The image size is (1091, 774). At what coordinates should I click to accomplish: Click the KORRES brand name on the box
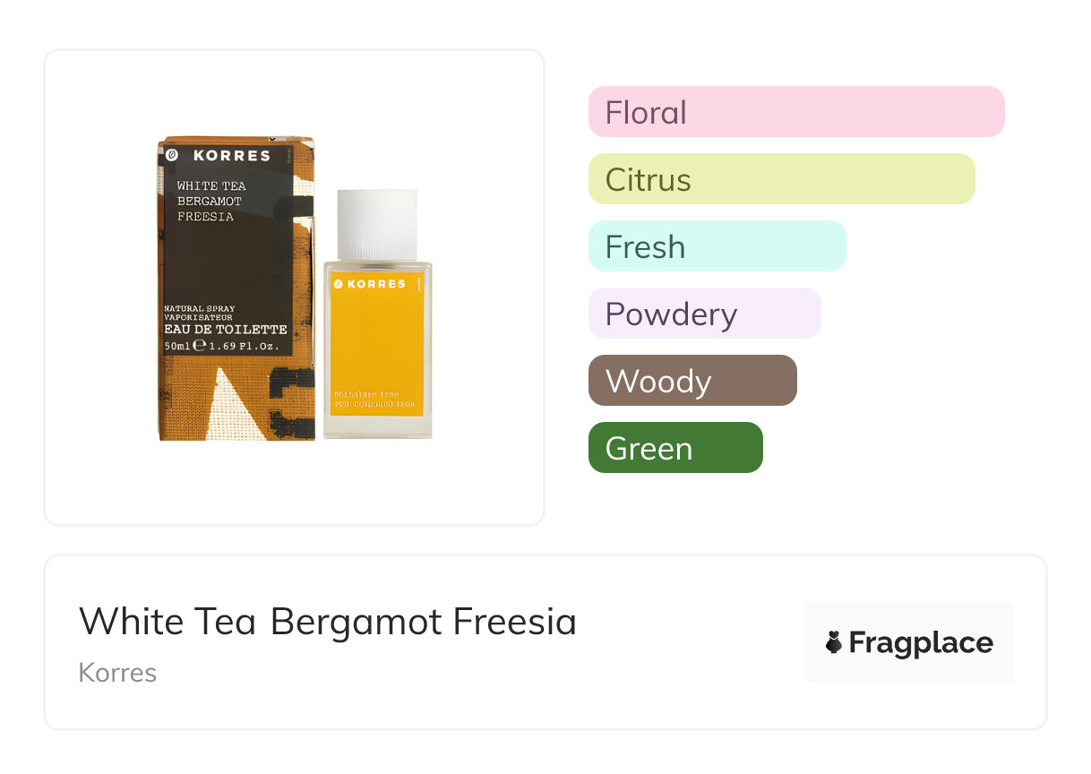click(231, 155)
